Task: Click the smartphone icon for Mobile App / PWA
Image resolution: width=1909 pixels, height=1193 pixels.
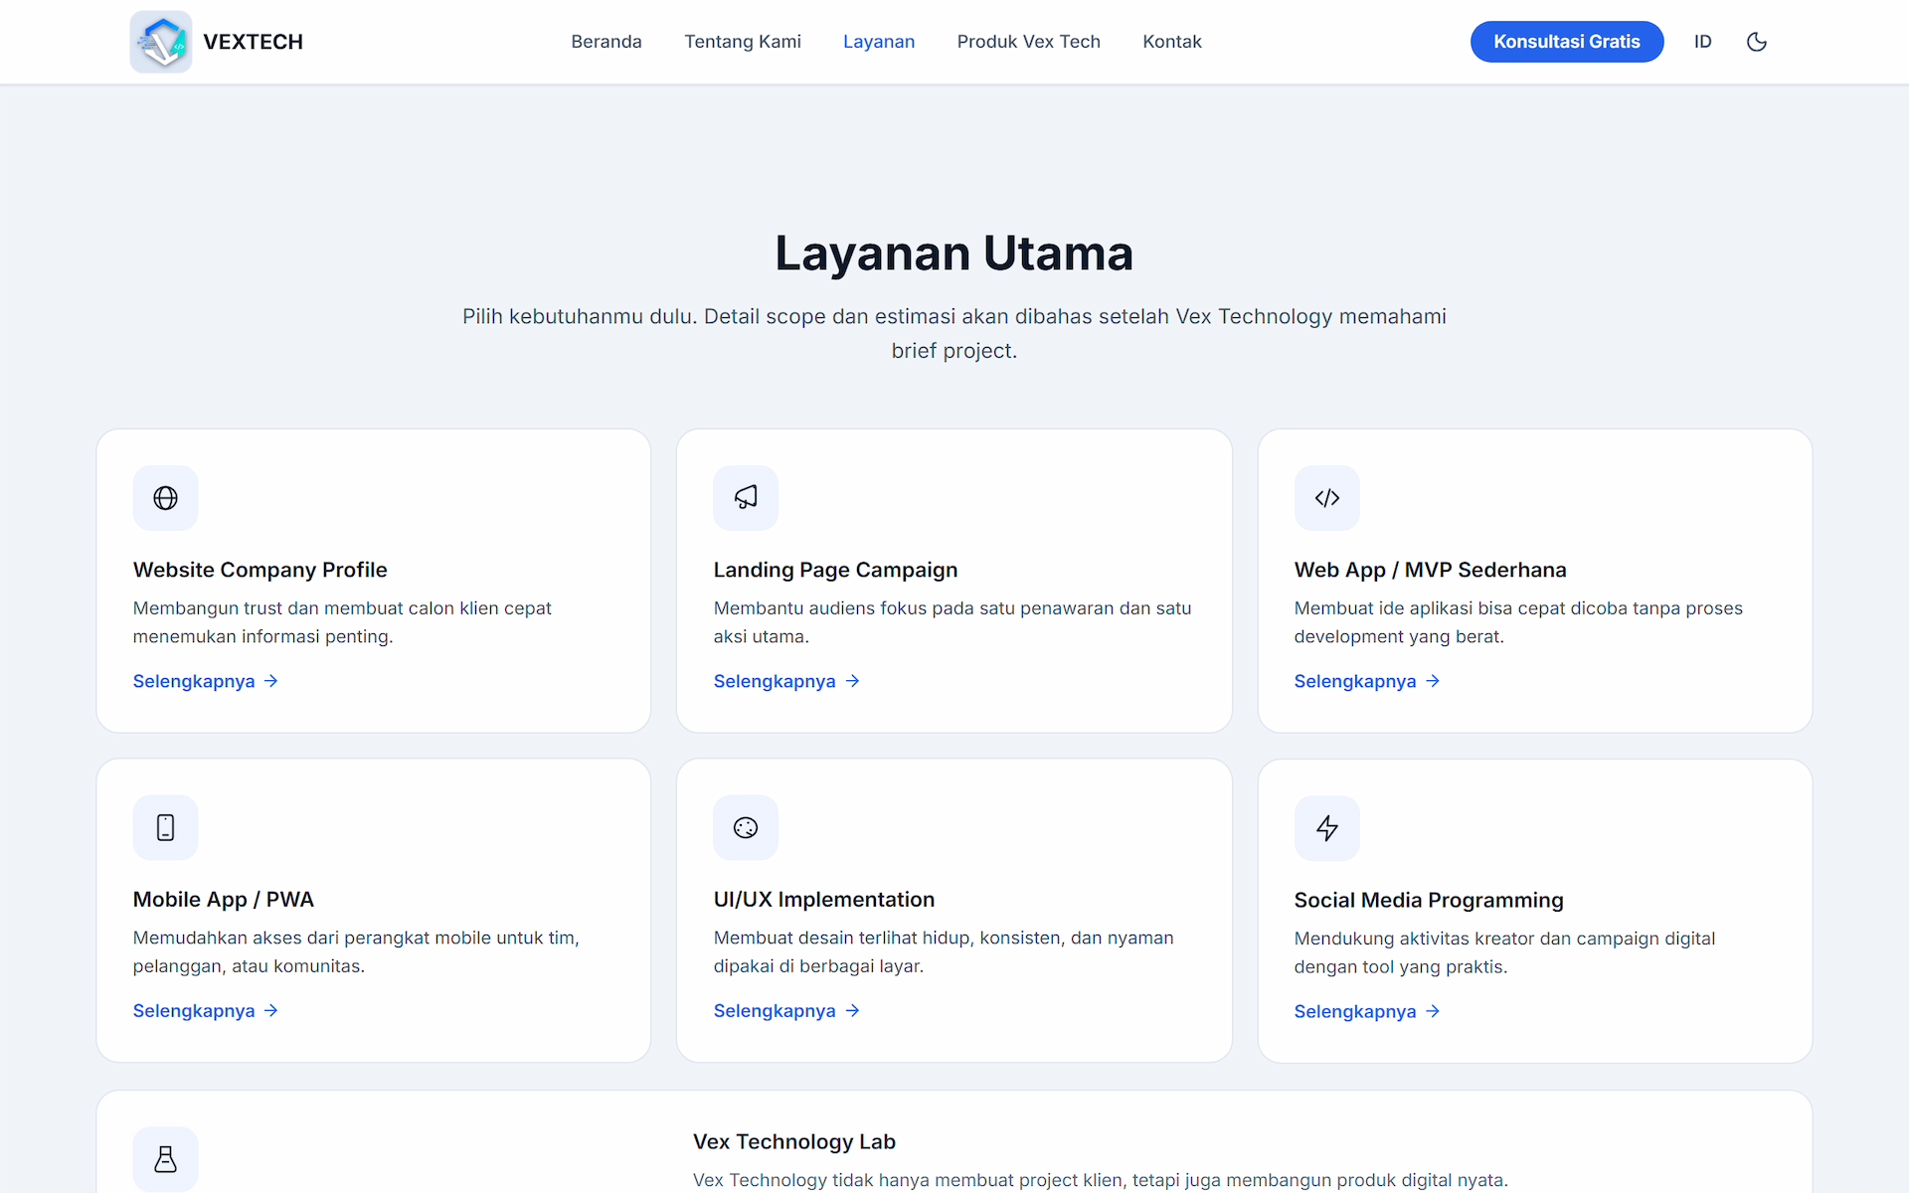Action: (166, 827)
